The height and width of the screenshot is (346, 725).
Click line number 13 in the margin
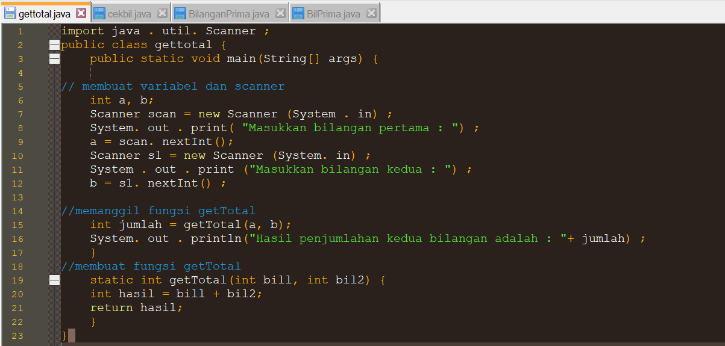pos(17,197)
